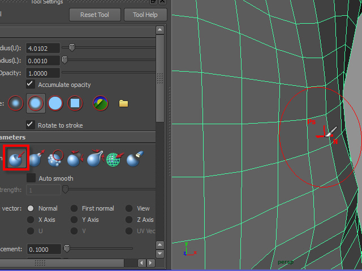Image resolution: width=362 pixels, height=271 pixels.
Task: Browse brush profiles with folder icon
Action: (x=123, y=103)
